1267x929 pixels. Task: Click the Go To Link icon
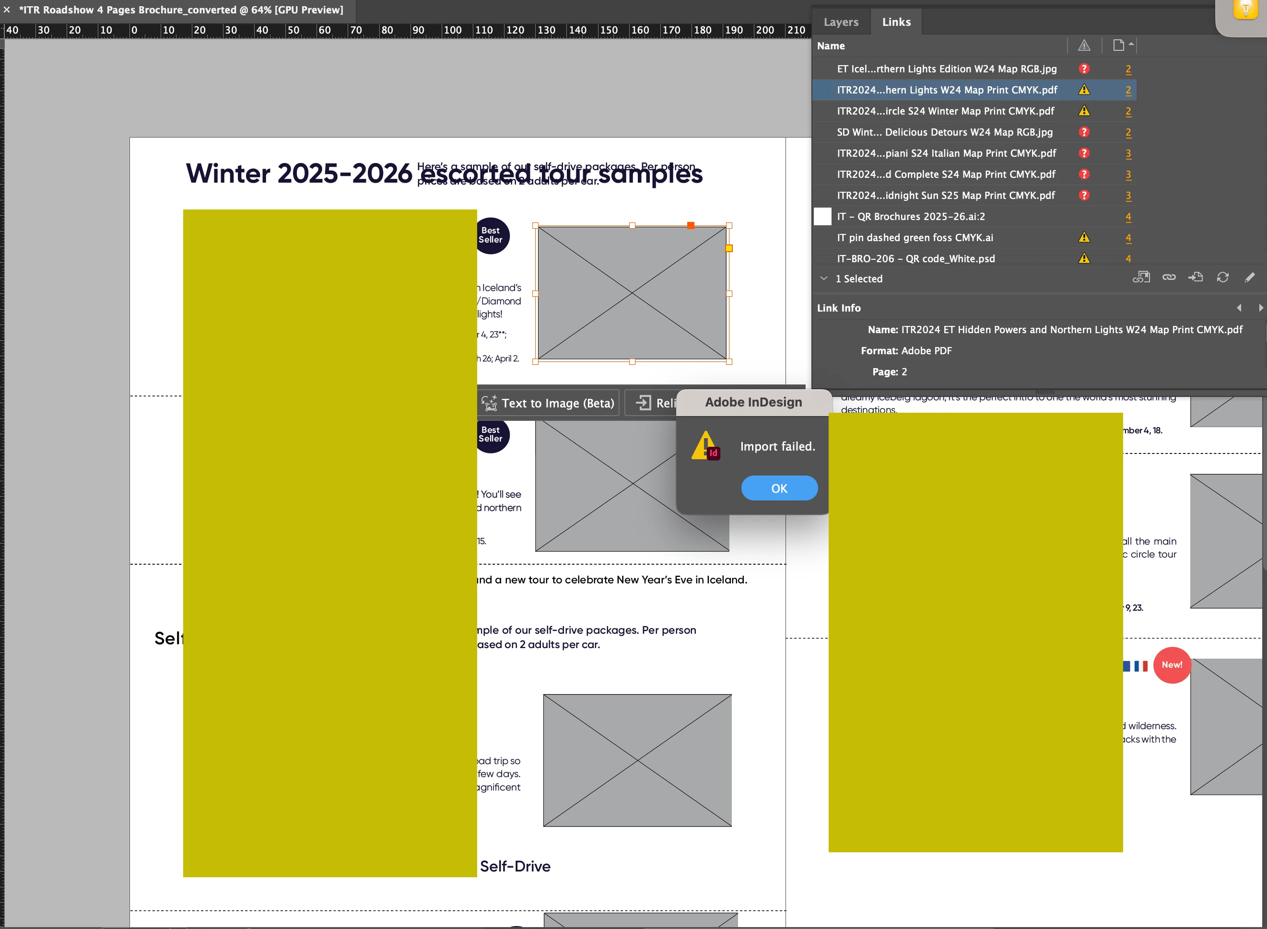1196,277
